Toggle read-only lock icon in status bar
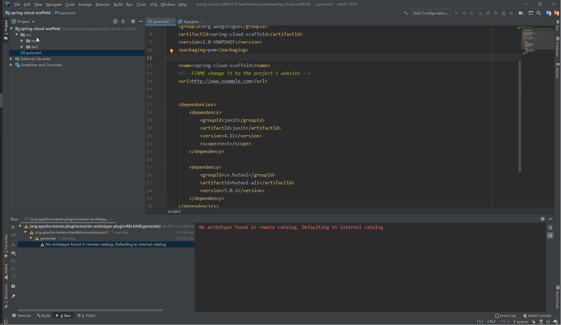The width and height of the screenshot is (561, 325). (x=534, y=321)
